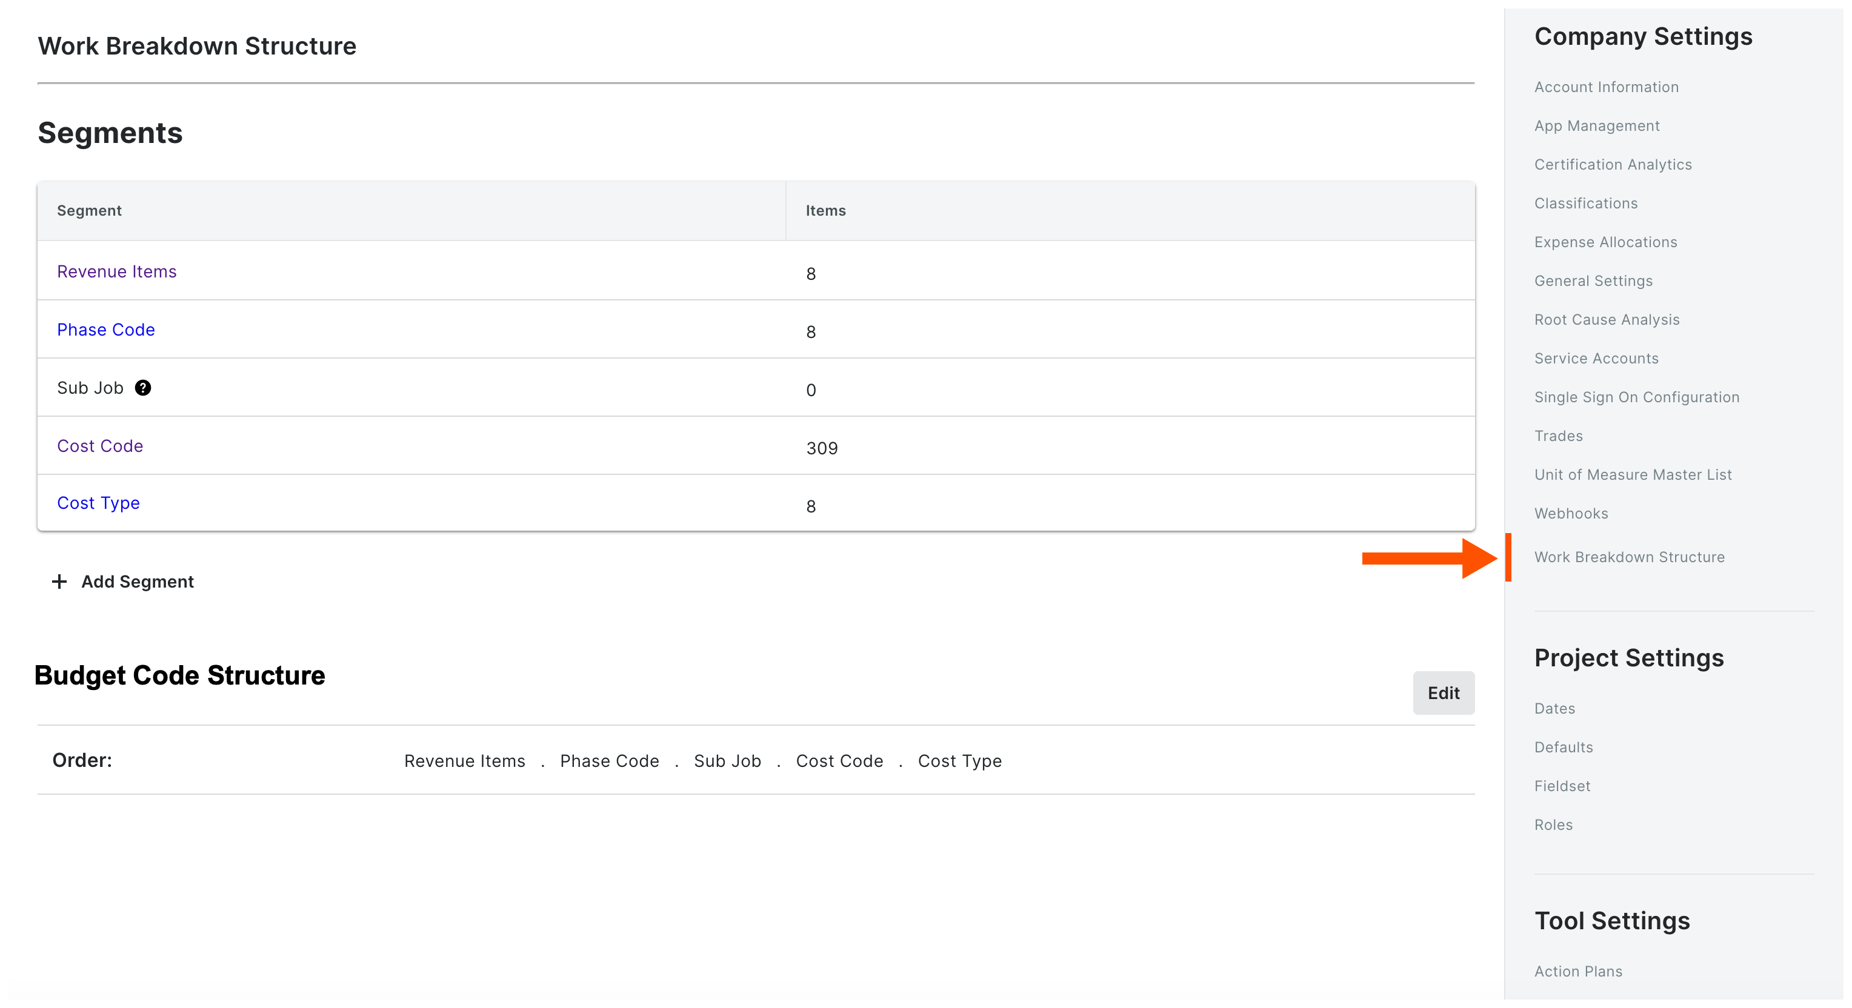Click the 8 items value for Revenue Items
1852x1008 pixels.
pyautogui.click(x=811, y=274)
